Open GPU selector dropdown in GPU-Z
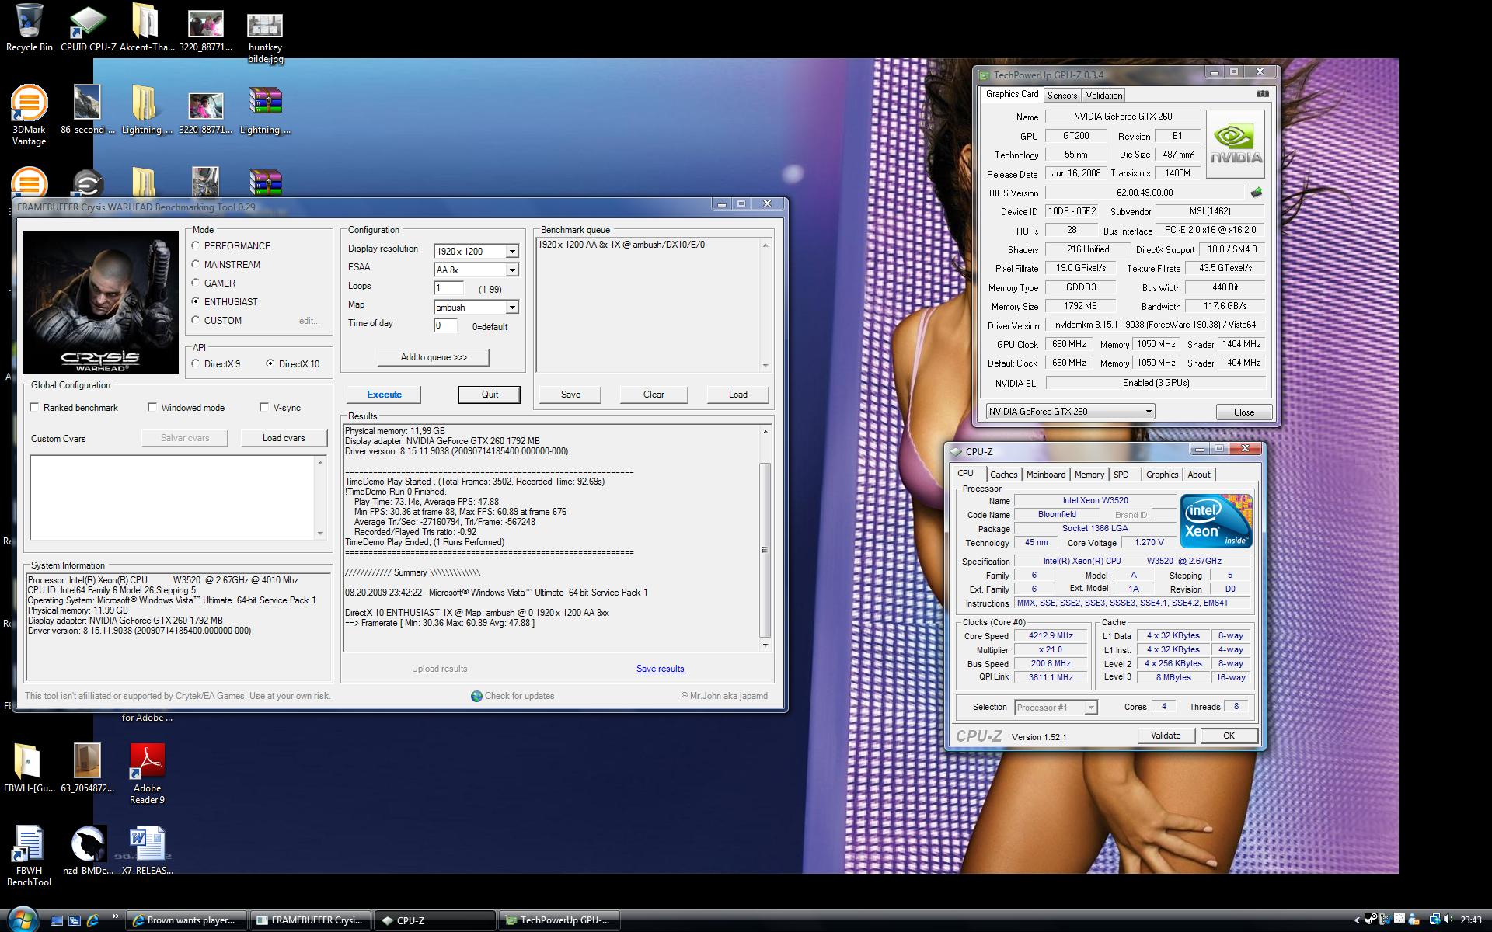This screenshot has width=1492, height=932. [1071, 412]
